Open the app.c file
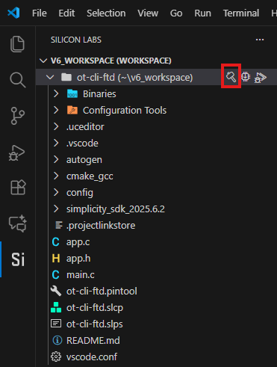Screen dimensions: 277x367 pos(78,242)
